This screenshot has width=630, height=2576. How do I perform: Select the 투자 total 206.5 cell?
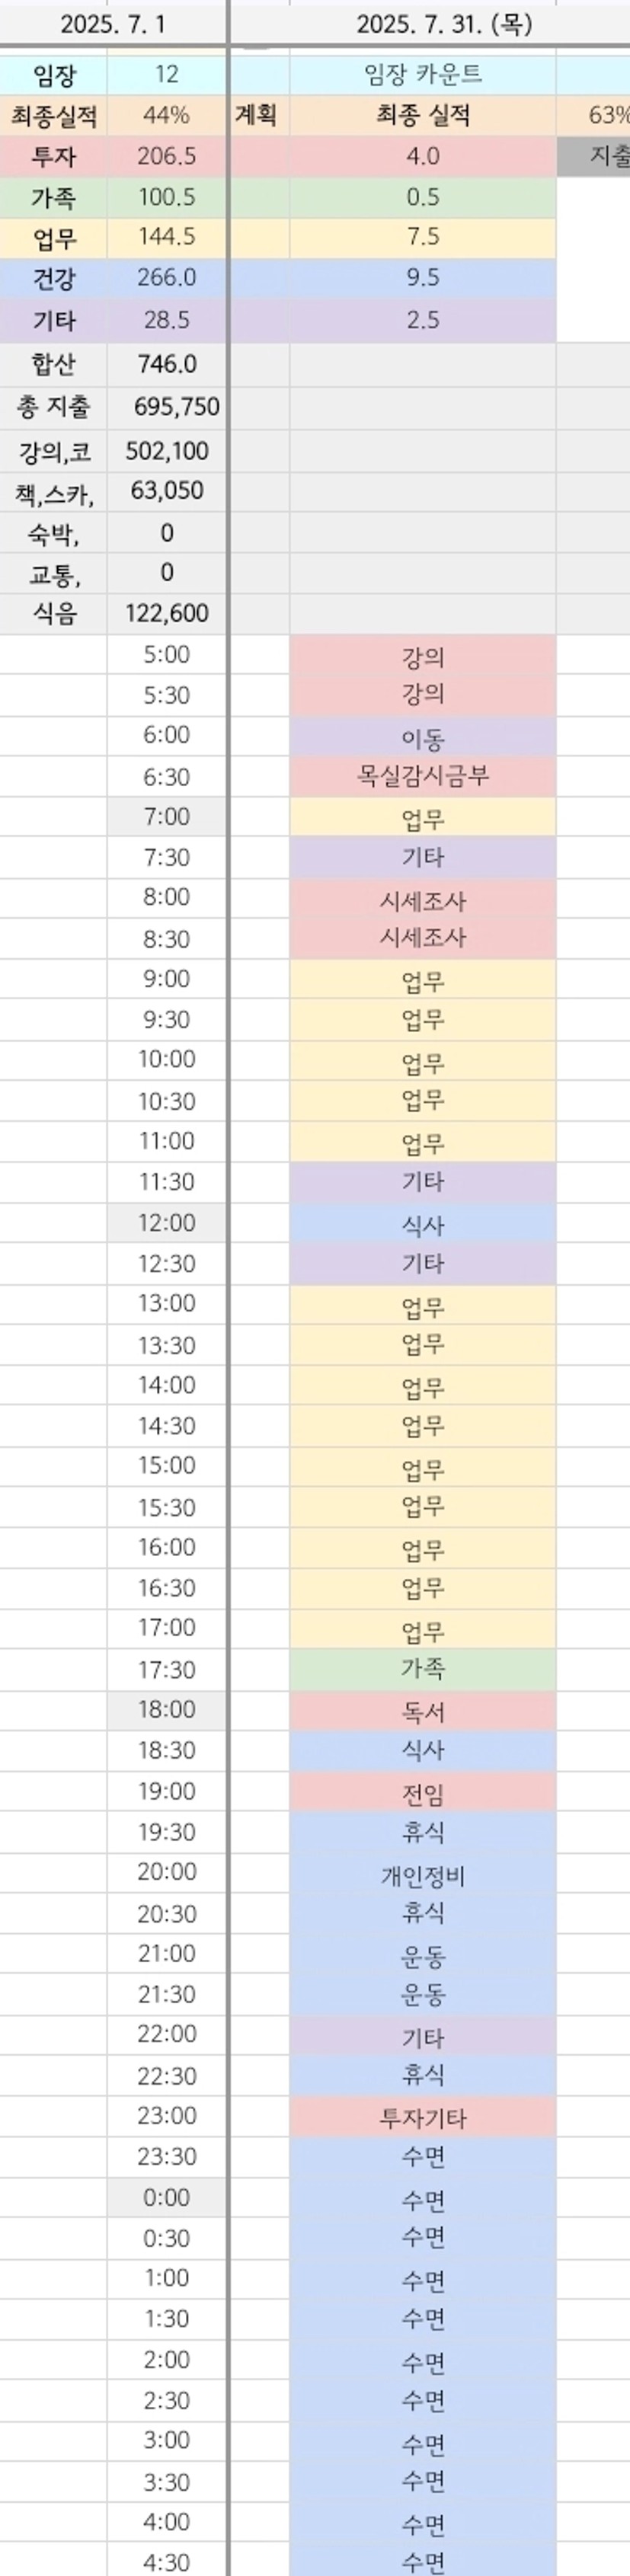(166, 156)
